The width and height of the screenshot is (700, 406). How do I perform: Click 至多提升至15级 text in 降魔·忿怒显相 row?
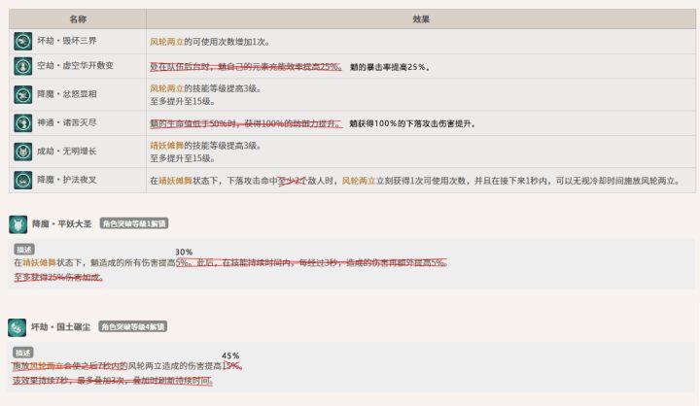(183, 101)
